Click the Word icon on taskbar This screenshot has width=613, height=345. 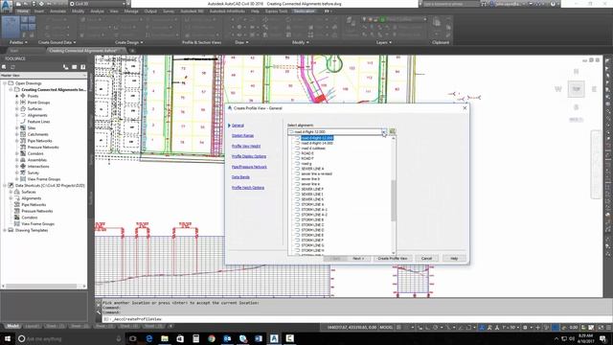pos(259,338)
